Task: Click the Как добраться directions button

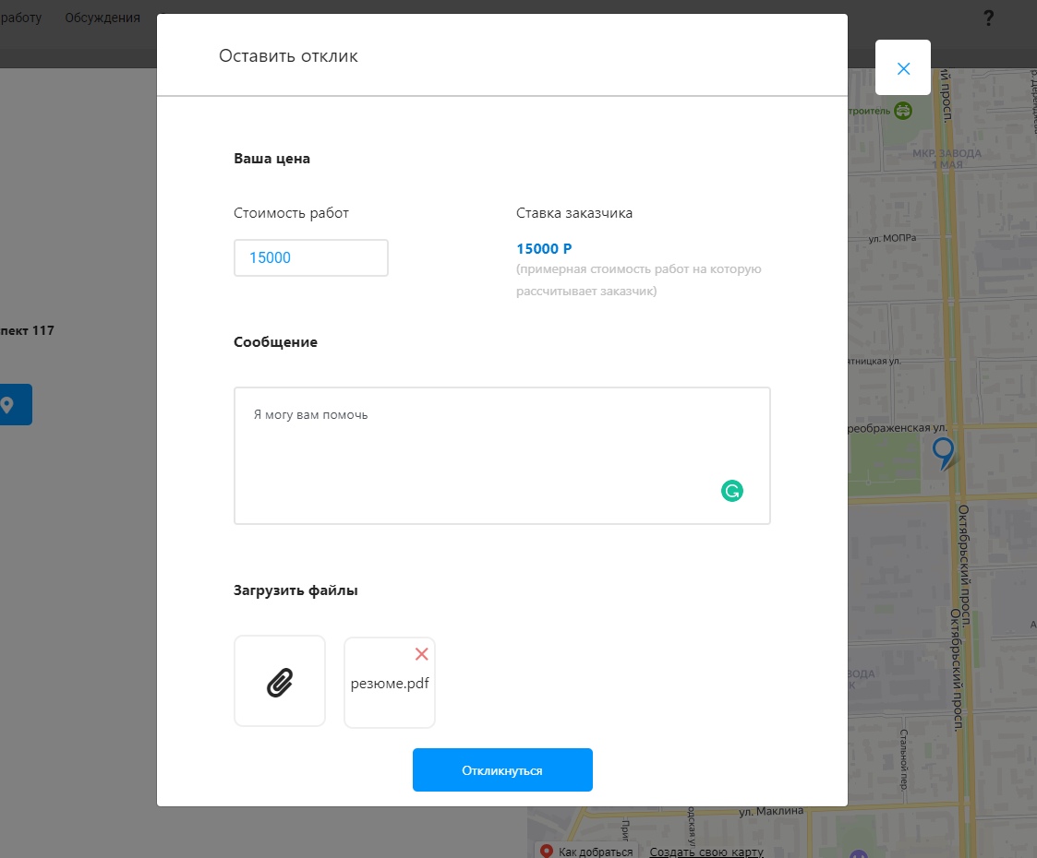Action: (587, 852)
